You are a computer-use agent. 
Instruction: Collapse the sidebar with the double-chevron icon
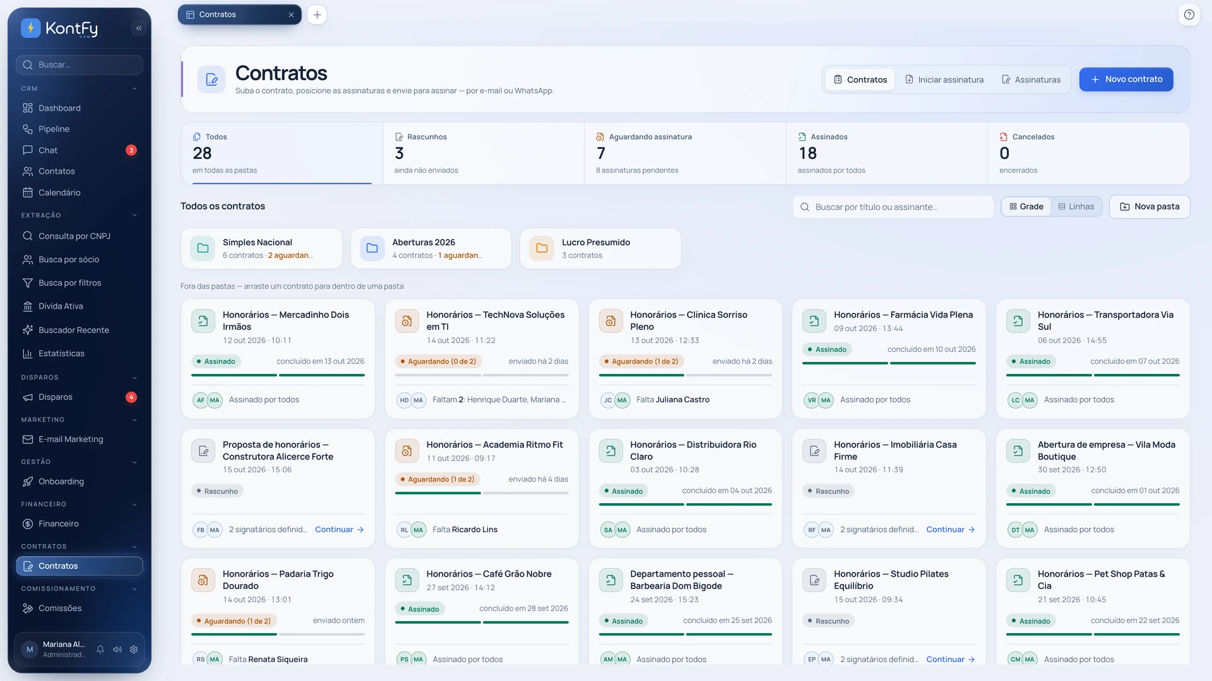coord(139,28)
